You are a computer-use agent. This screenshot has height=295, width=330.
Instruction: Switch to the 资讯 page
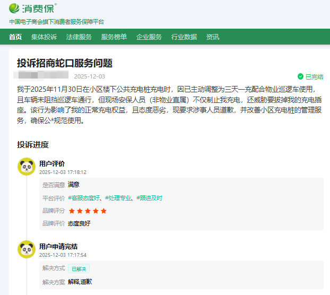pyautogui.click(x=213, y=37)
